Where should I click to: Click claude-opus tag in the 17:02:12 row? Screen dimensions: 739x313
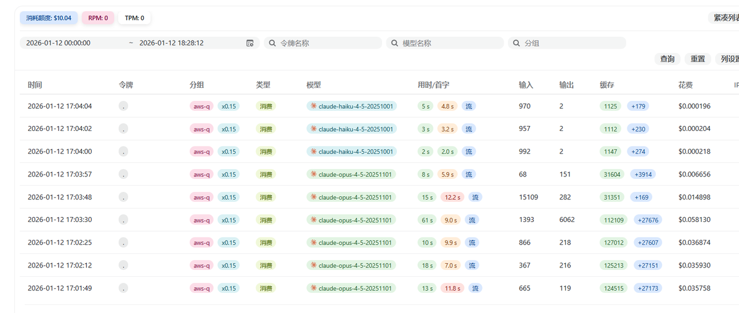(x=351, y=265)
